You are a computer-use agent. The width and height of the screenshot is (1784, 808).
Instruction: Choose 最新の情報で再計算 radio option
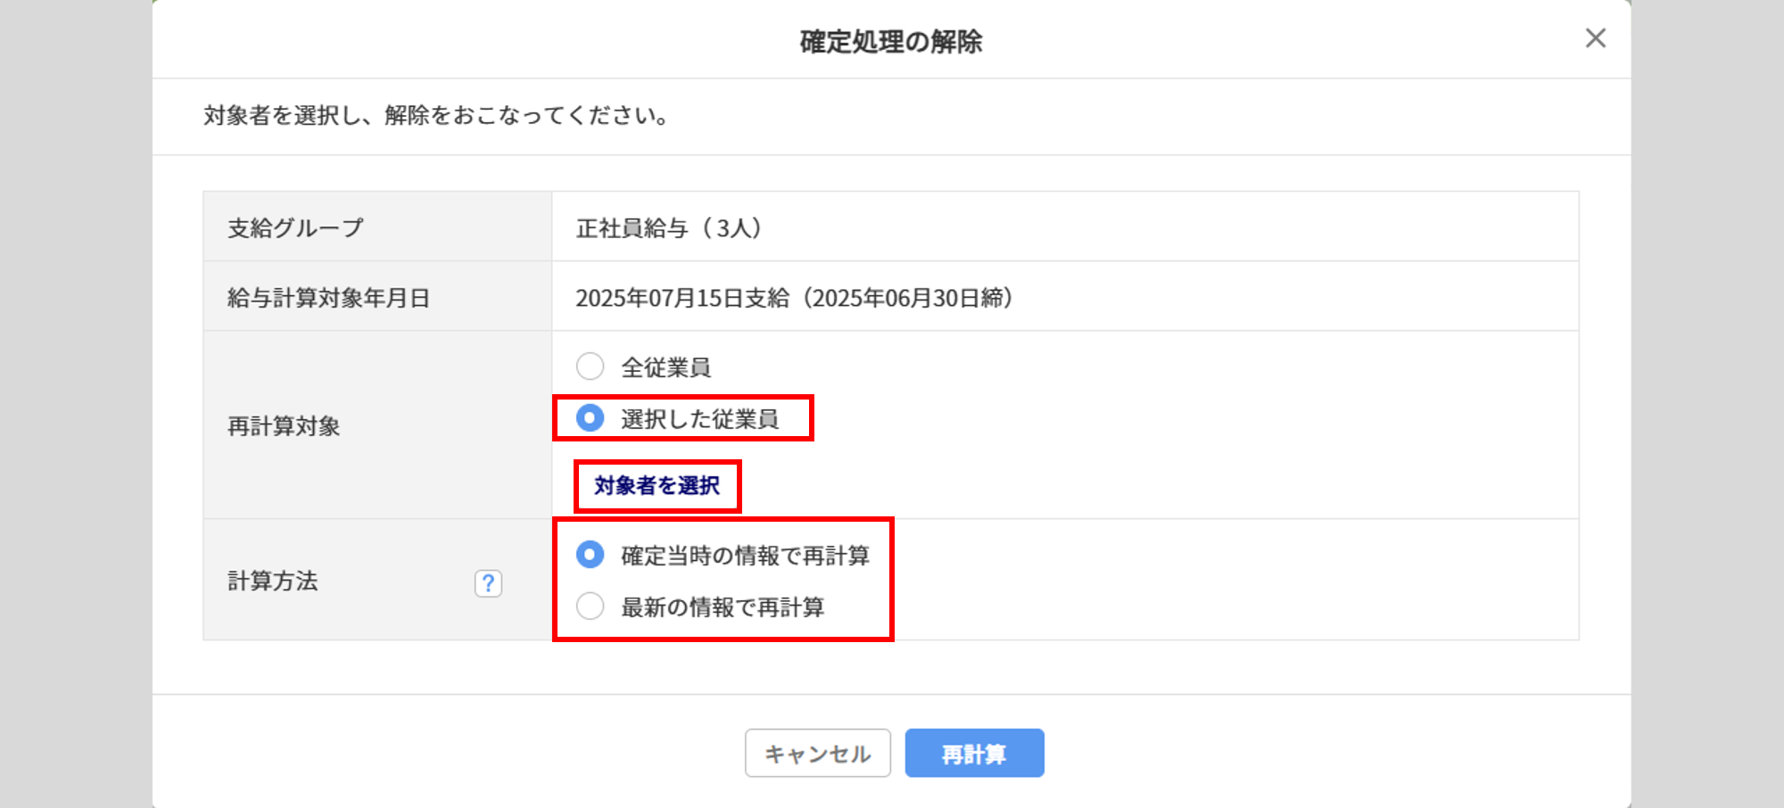590,606
